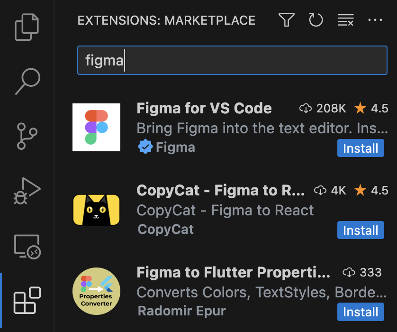This screenshot has width=397, height=332.
Task: Open the Explorer view
Action: click(27, 27)
